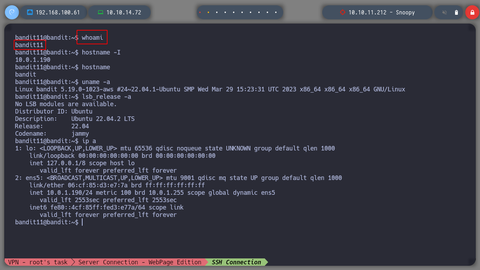Click the Description Ubuntu 22.04.2 LTS line
480x270 pixels.
click(x=75, y=119)
